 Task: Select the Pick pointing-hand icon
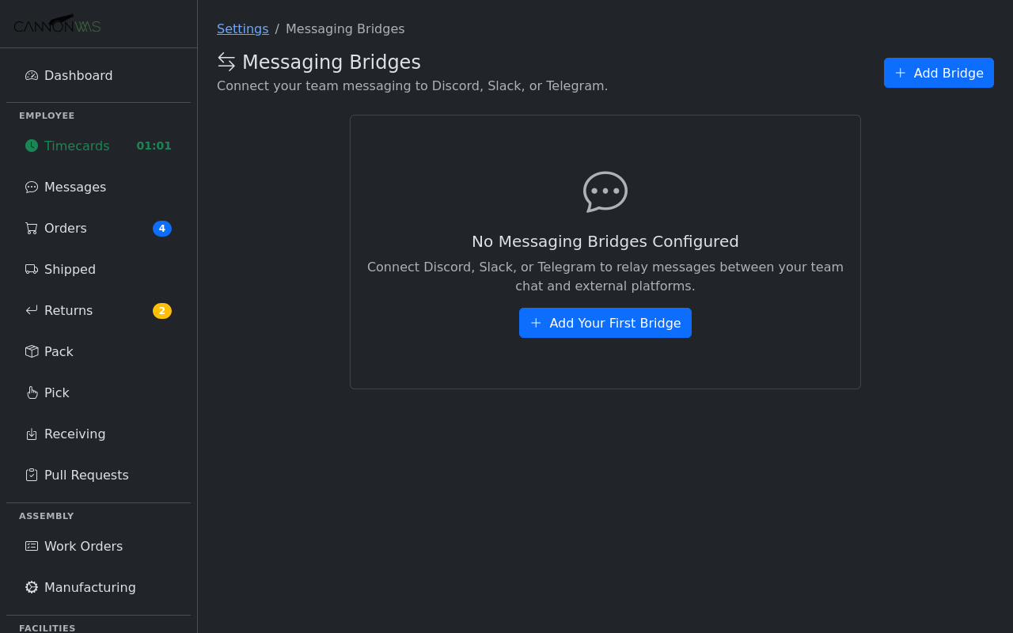click(31, 392)
